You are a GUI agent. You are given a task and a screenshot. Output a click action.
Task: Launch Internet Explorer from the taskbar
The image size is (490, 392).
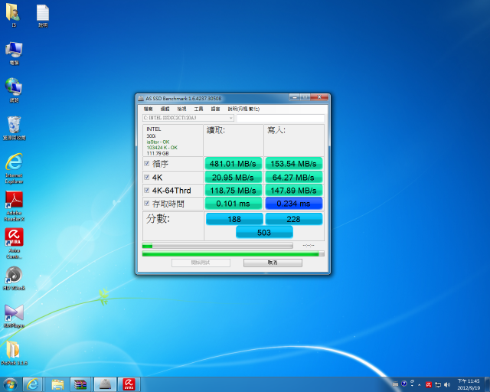click(x=33, y=384)
